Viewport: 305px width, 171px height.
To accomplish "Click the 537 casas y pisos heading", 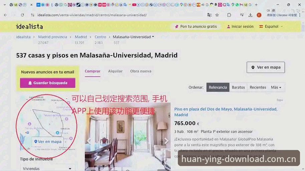I will point(97,55).
